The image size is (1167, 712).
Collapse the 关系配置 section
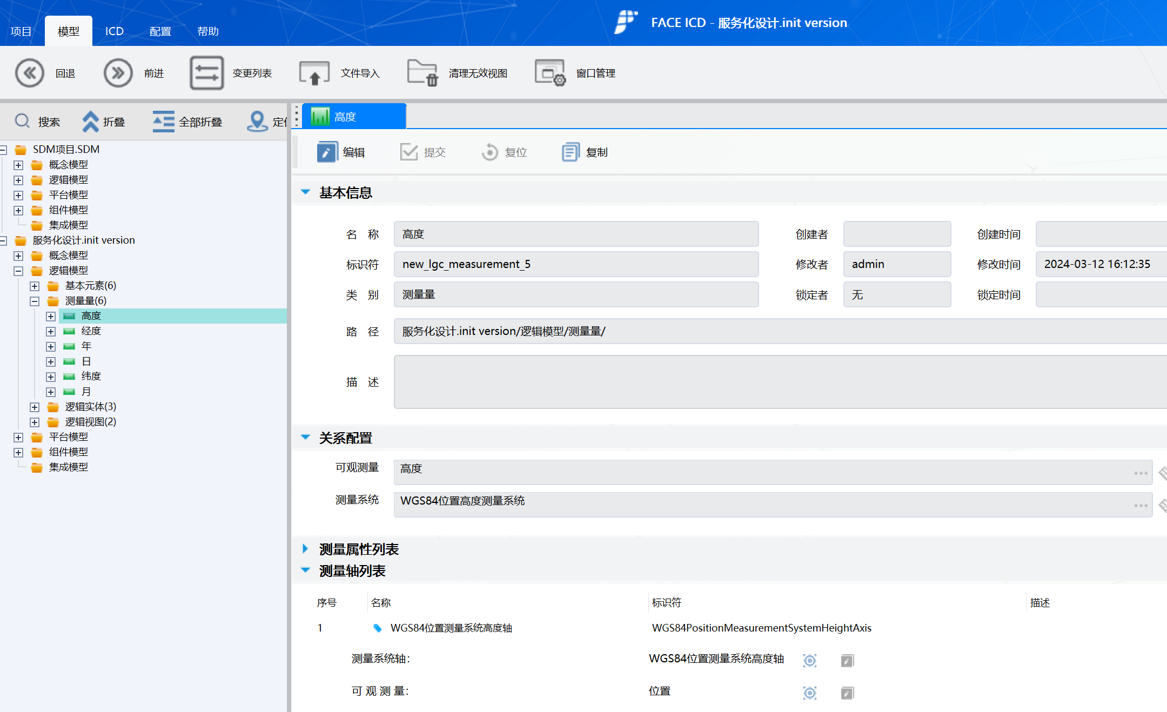pyautogui.click(x=305, y=438)
